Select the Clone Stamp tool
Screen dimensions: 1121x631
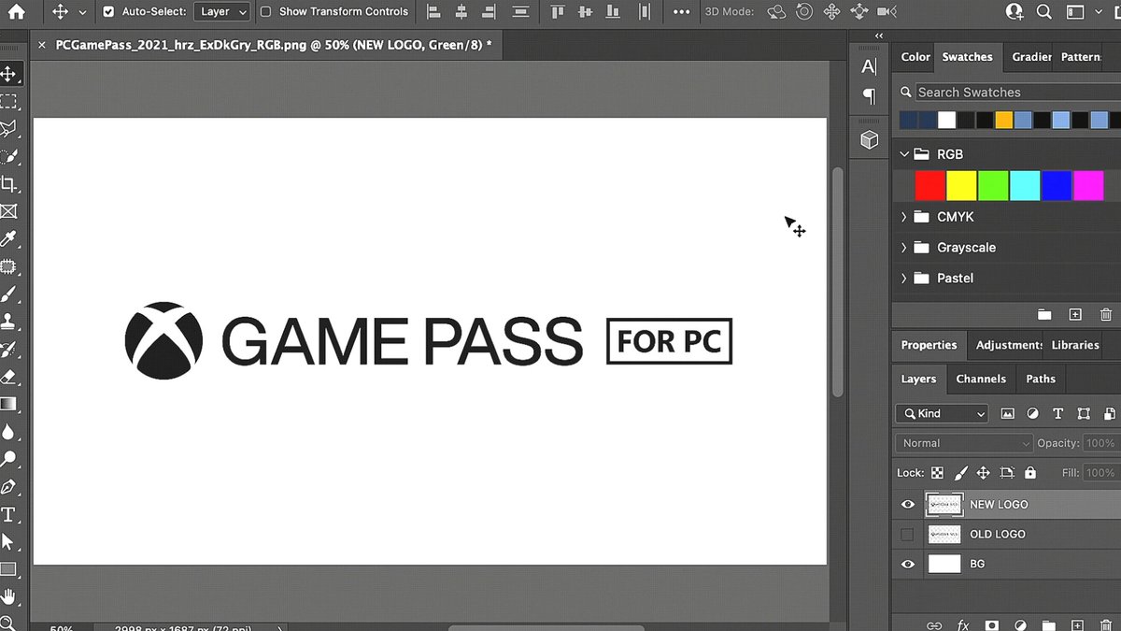(8, 322)
